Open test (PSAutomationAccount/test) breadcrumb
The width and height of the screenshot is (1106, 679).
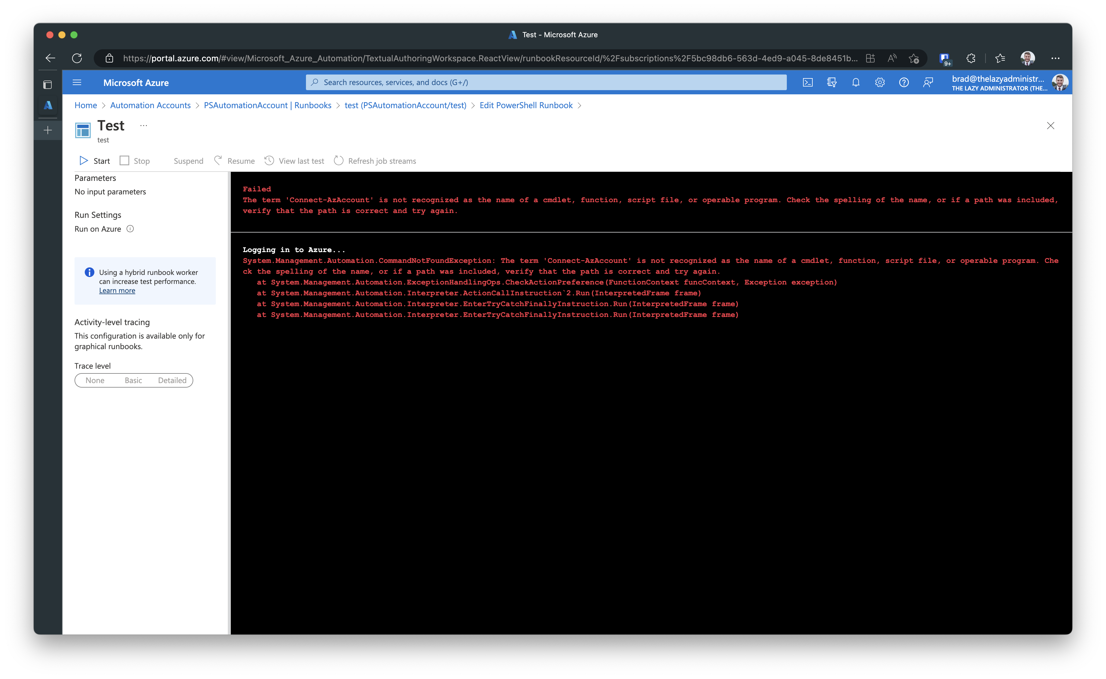point(405,105)
